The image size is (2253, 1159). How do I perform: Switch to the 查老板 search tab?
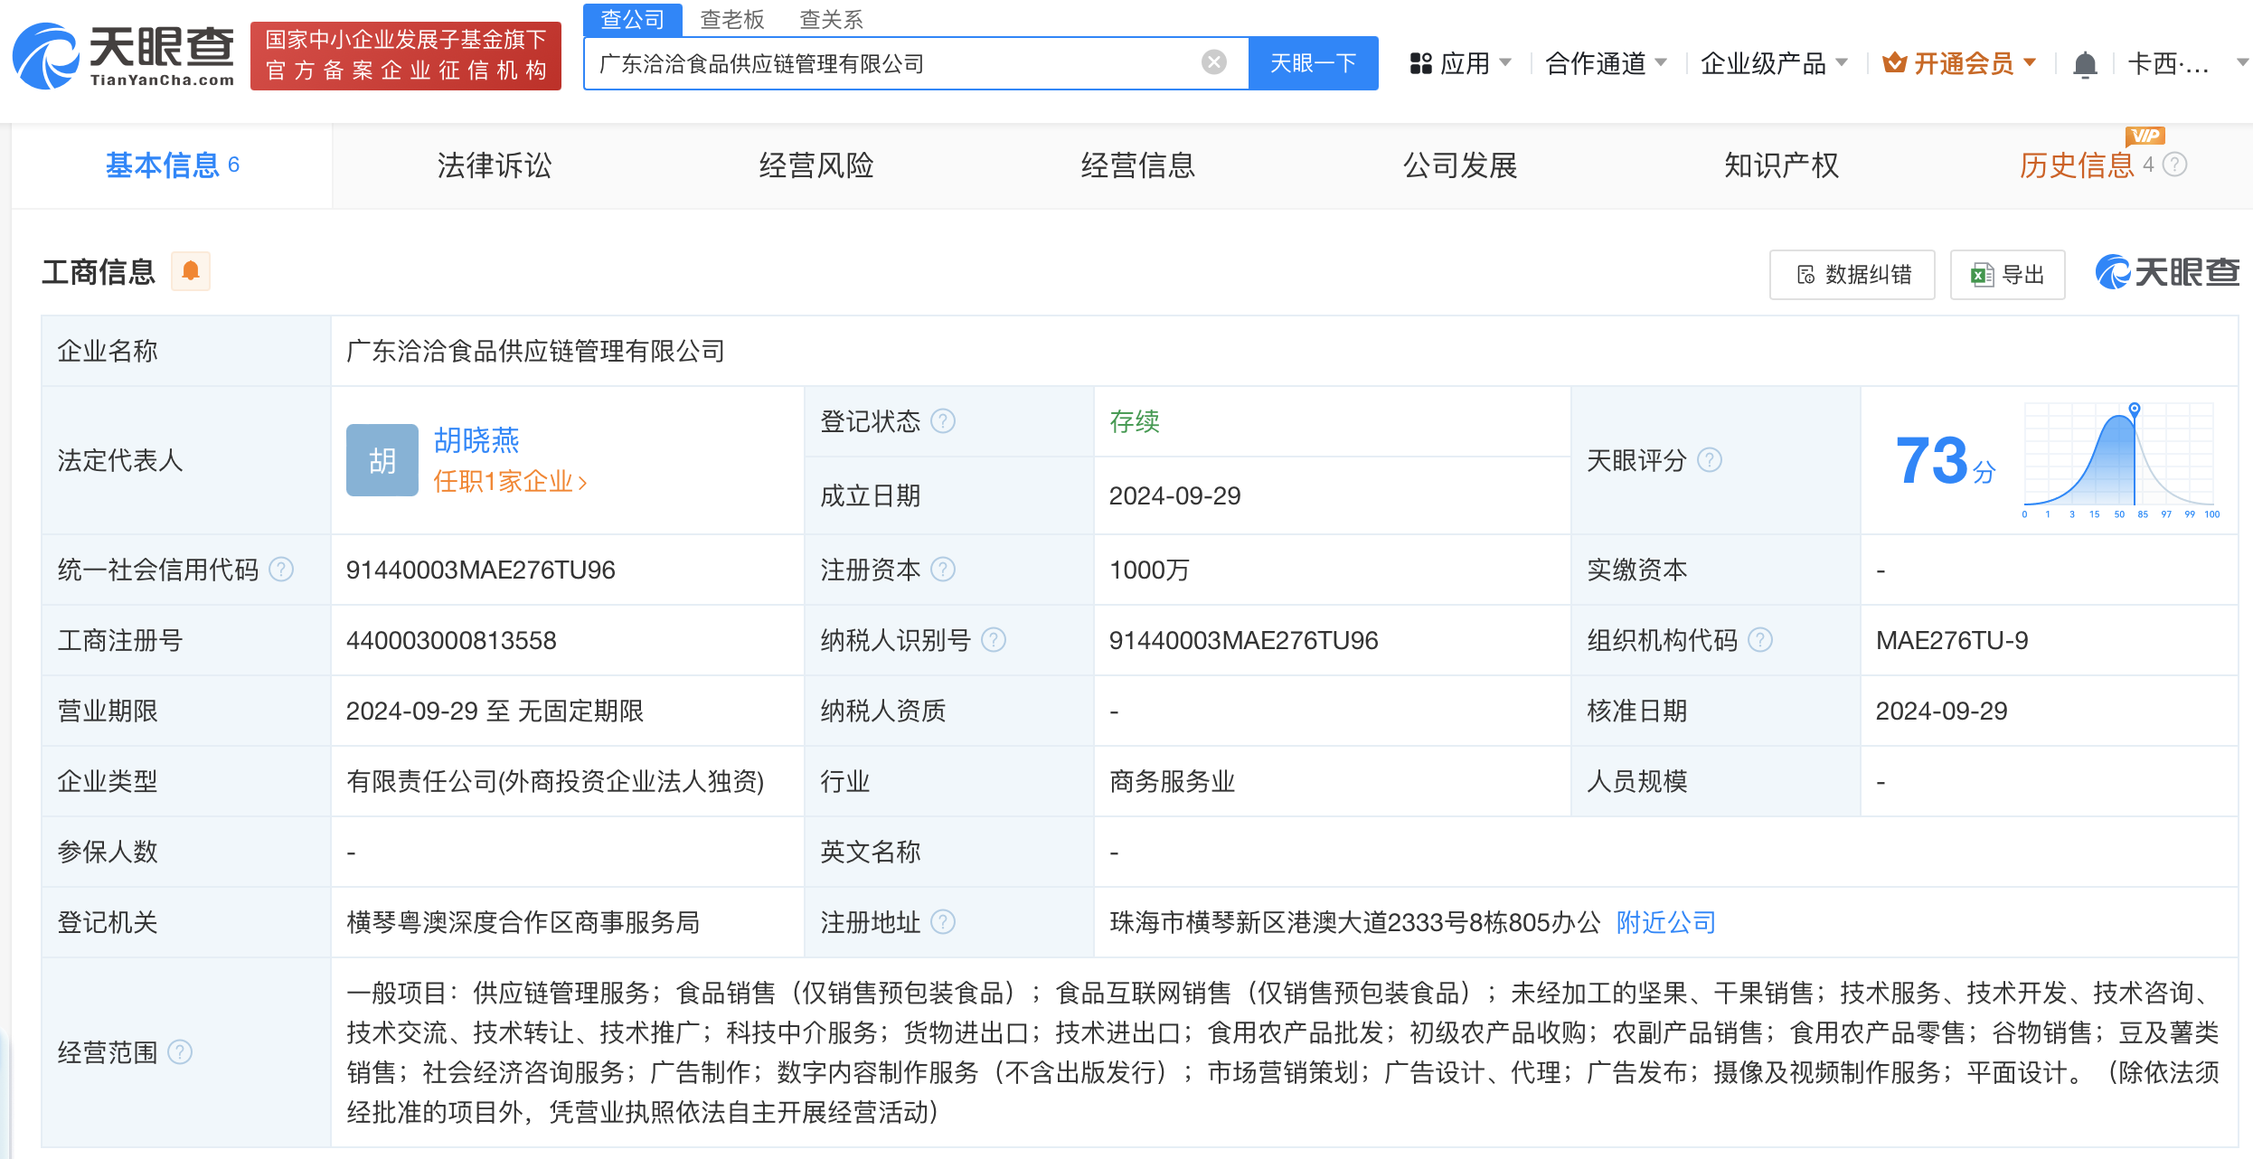732,19
